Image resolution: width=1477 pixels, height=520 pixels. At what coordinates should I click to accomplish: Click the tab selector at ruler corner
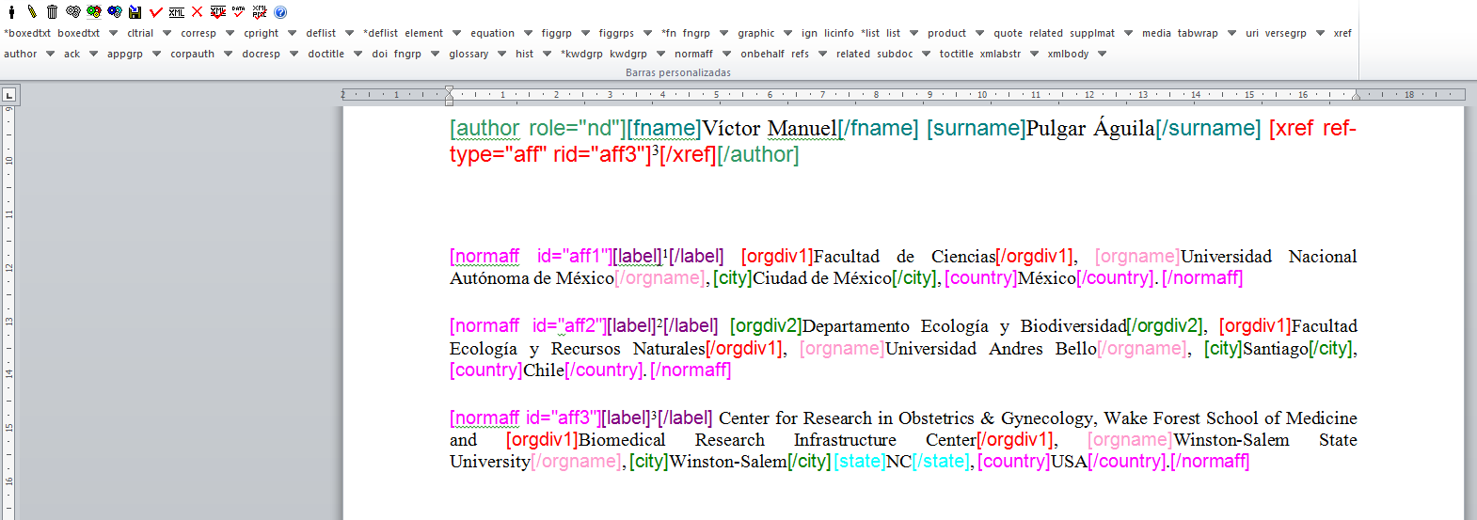click(x=9, y=95)
